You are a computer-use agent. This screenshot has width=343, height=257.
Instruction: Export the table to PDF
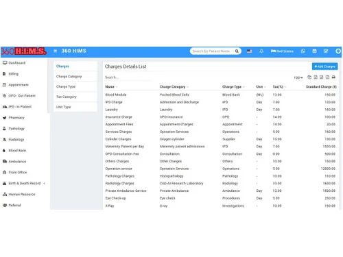click(x=327, y=77)
